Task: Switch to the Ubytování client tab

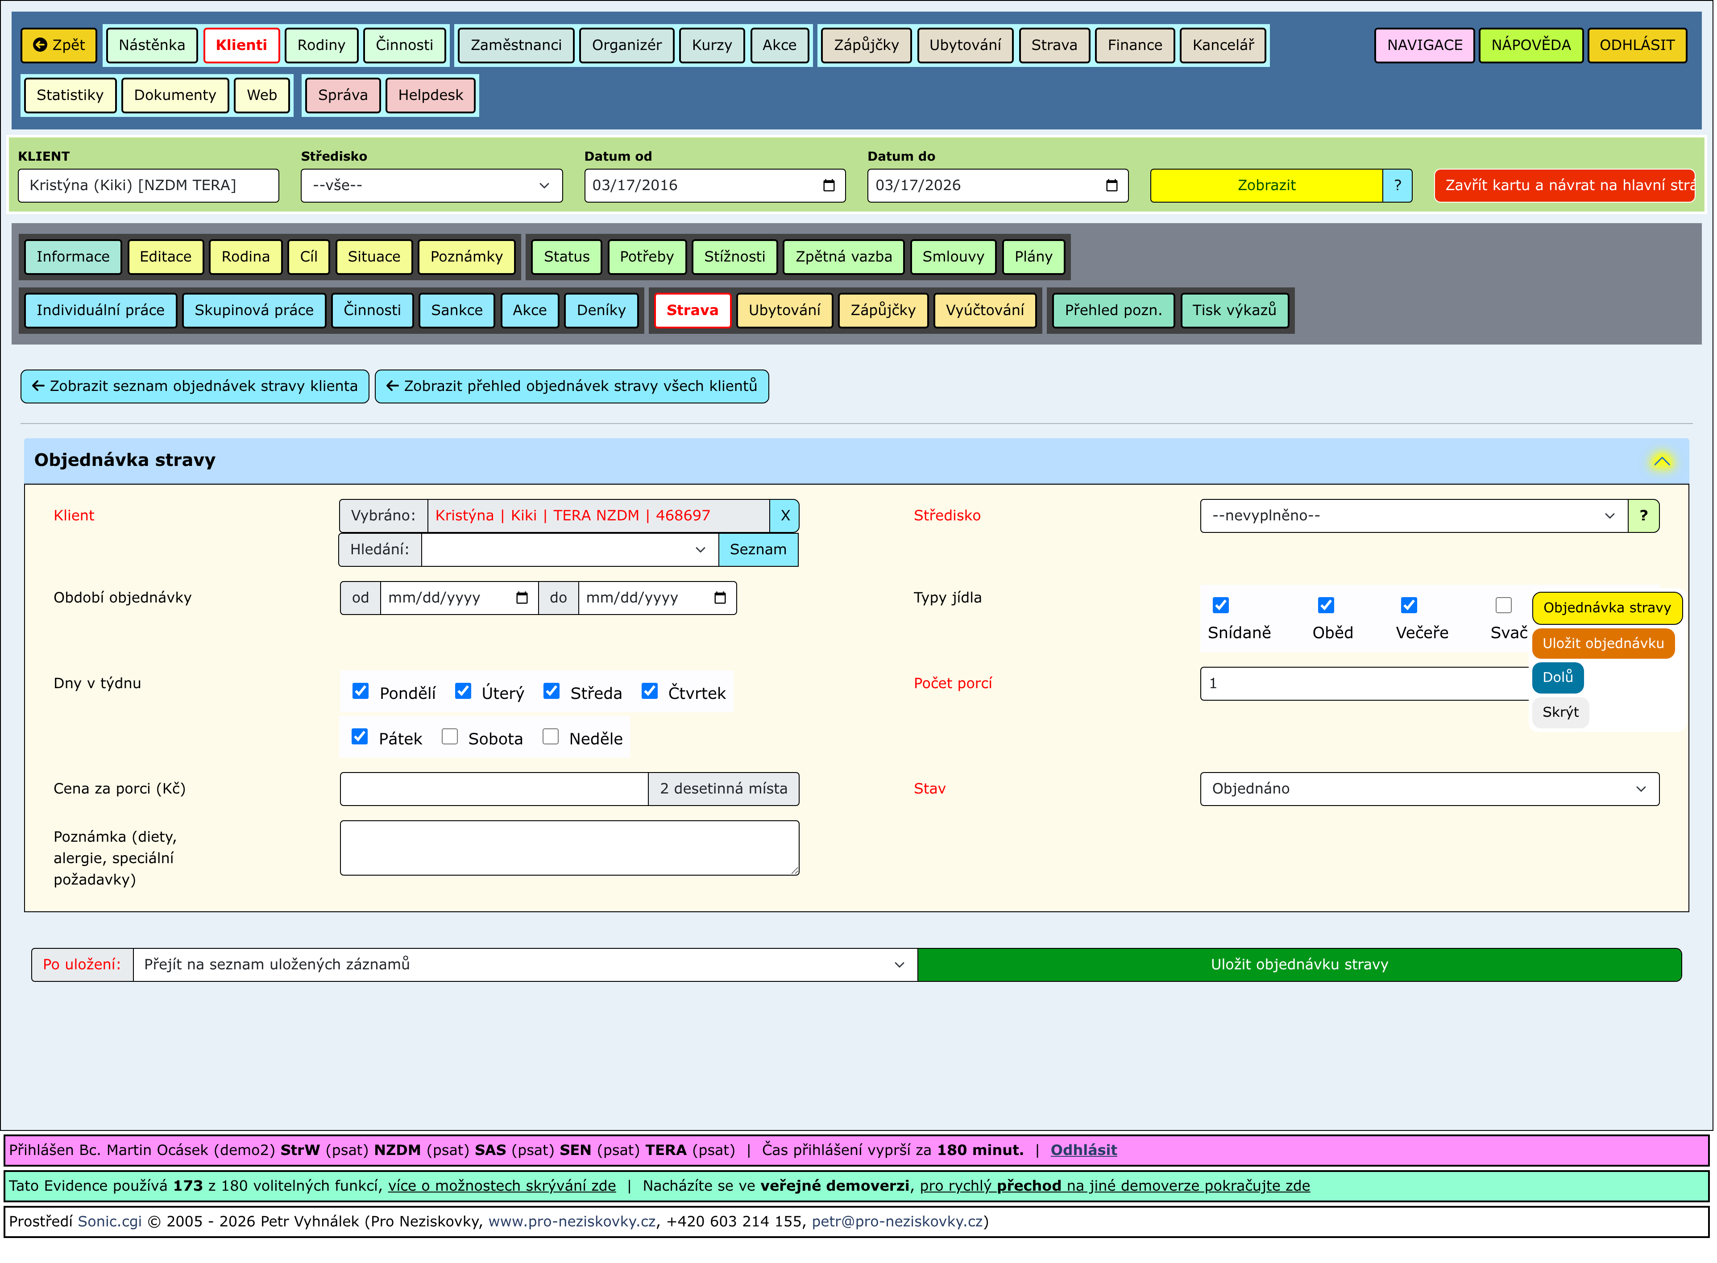Action: 784,311
